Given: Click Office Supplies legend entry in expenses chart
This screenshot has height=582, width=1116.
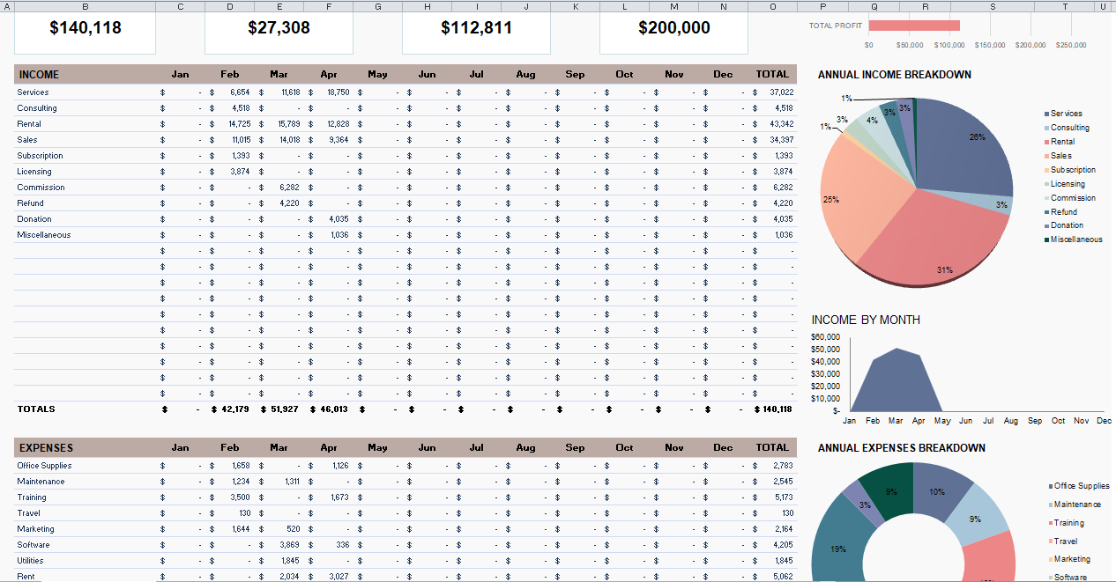Looking at the screenshot, I should click(x=1081, y=486).
